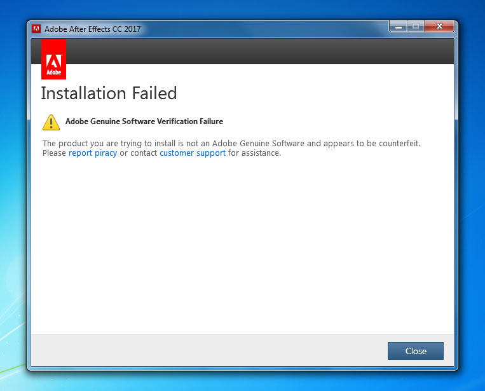The height and width of the screenshot is (391, 485).
Task: Click the Close button in the installer
Action: click(x=416, y=351)
